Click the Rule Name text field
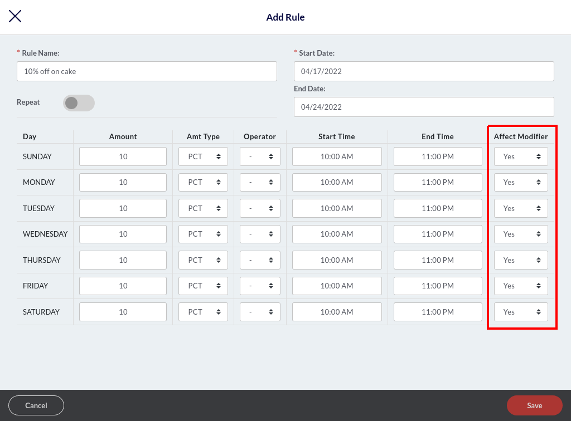Screen dimensions: 571x421 (x=147, y=71)
